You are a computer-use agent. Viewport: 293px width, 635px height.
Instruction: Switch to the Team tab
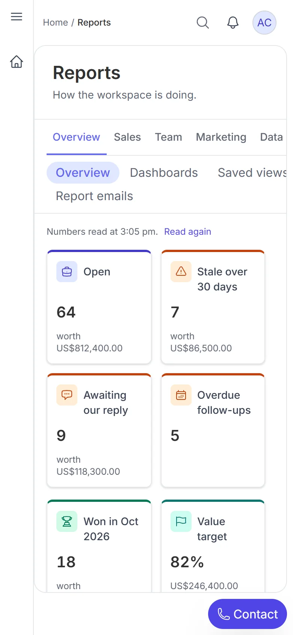(168, 137)
